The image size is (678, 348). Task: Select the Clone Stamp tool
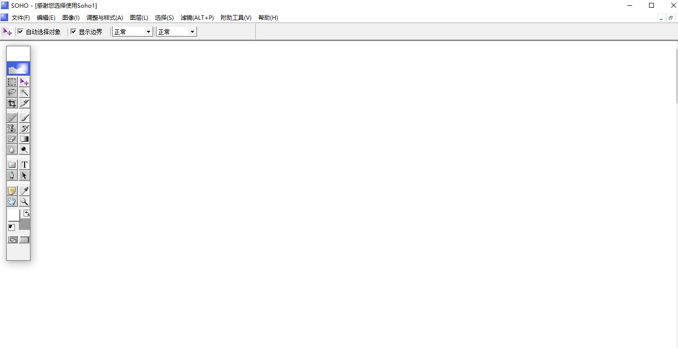point(12,128)
